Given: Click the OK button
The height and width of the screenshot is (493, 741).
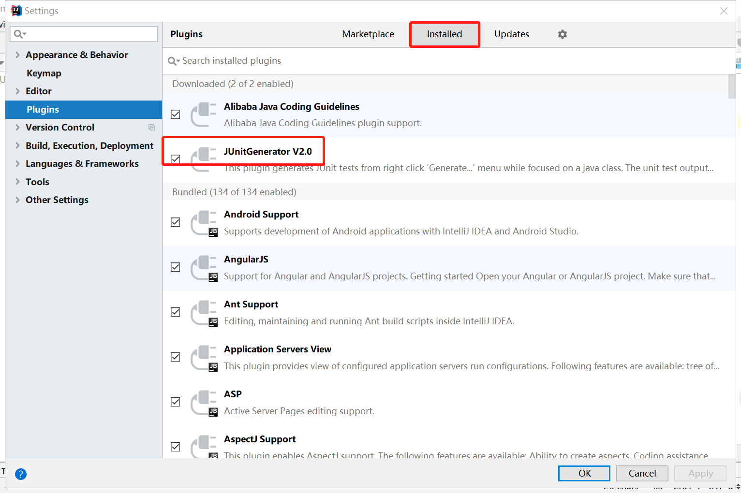Looking at the screenshot, I should (584, 473).
